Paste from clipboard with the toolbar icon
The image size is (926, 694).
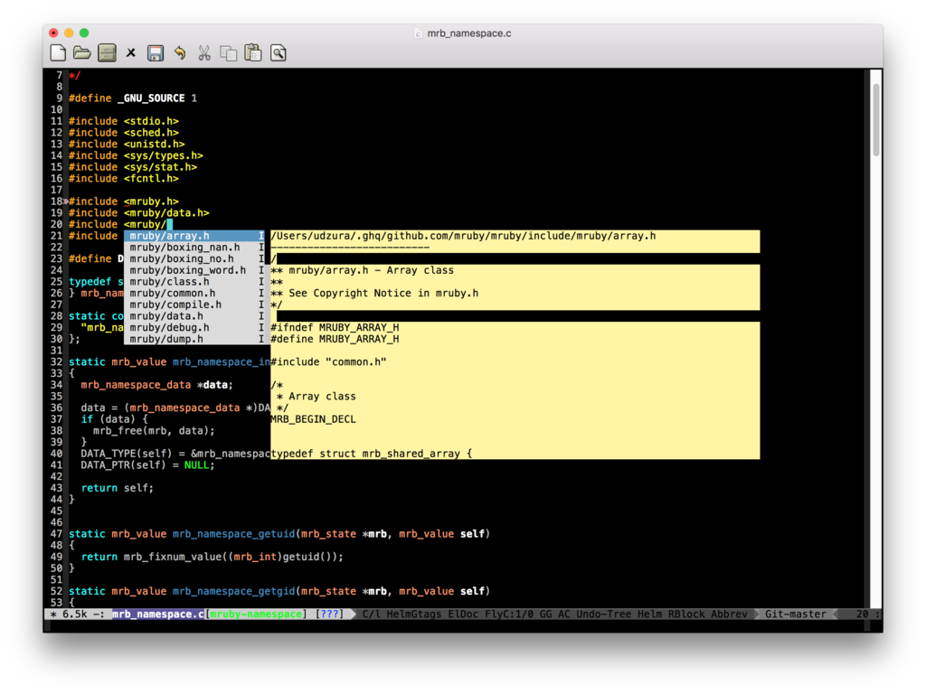(x=253, y=53)
